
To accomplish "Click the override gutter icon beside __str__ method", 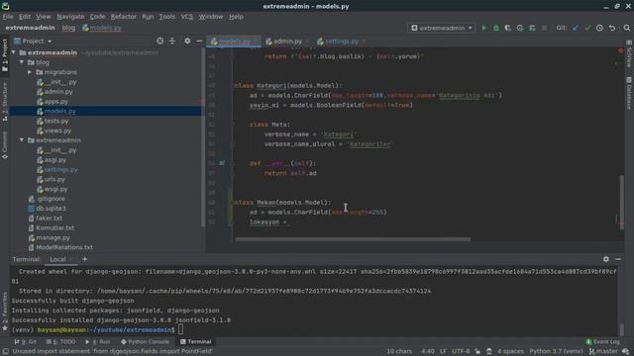I will pyautogui.click(x=222, y=163).
